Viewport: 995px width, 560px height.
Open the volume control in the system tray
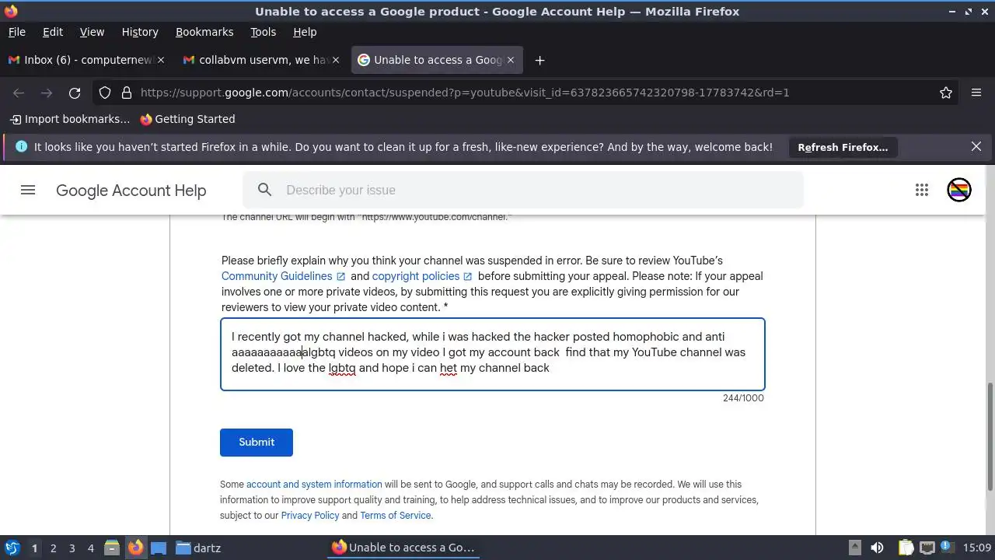(x=878, y=548)
